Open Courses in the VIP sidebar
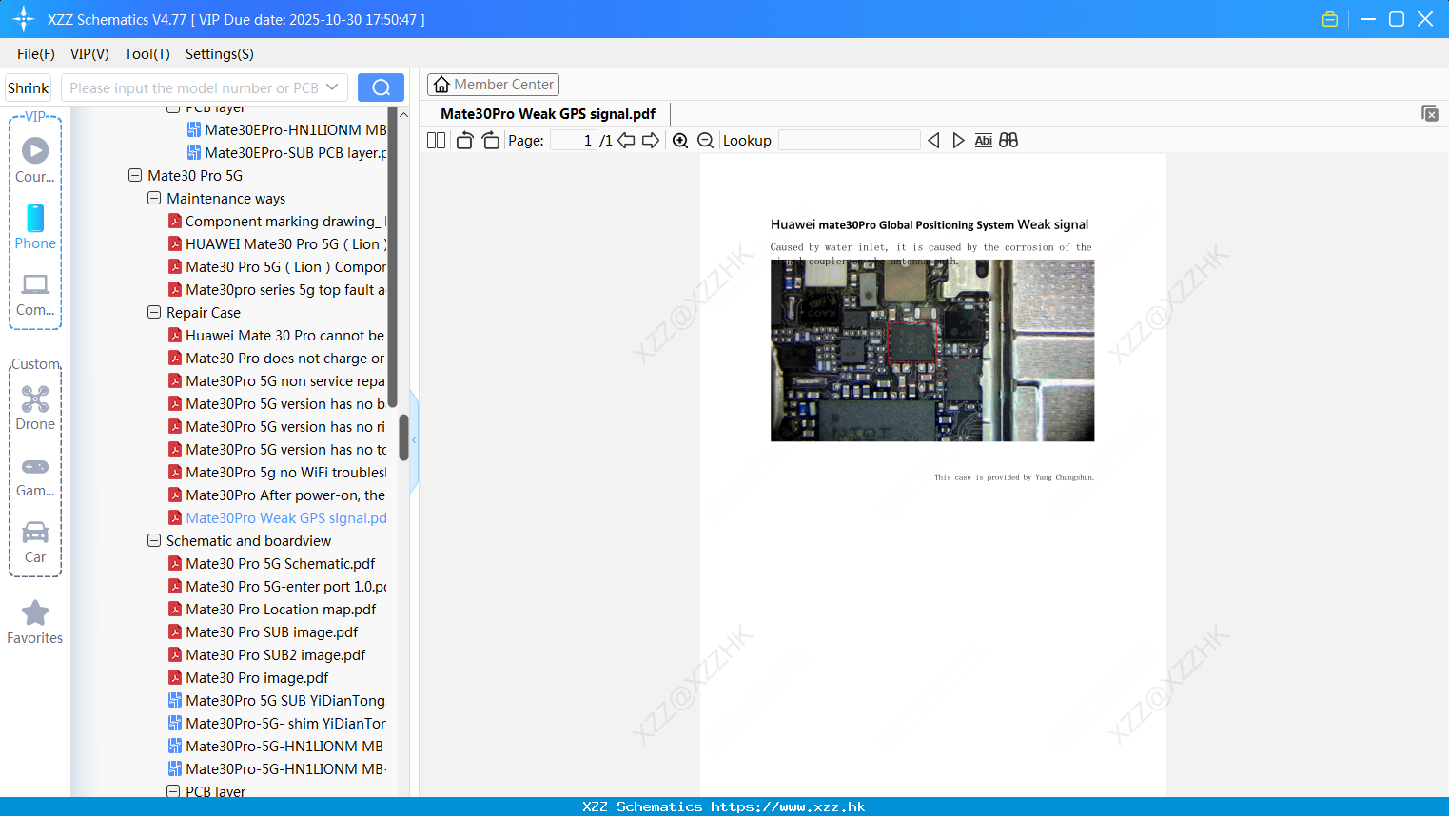Viewport: 1449px width, 816px height. (x=35, y=160)
